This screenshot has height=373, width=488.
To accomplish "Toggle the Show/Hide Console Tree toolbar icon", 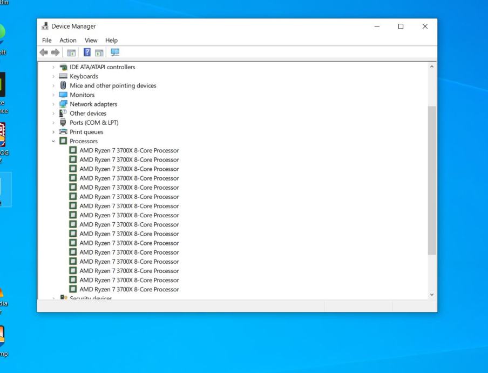I will click(71, 52).
